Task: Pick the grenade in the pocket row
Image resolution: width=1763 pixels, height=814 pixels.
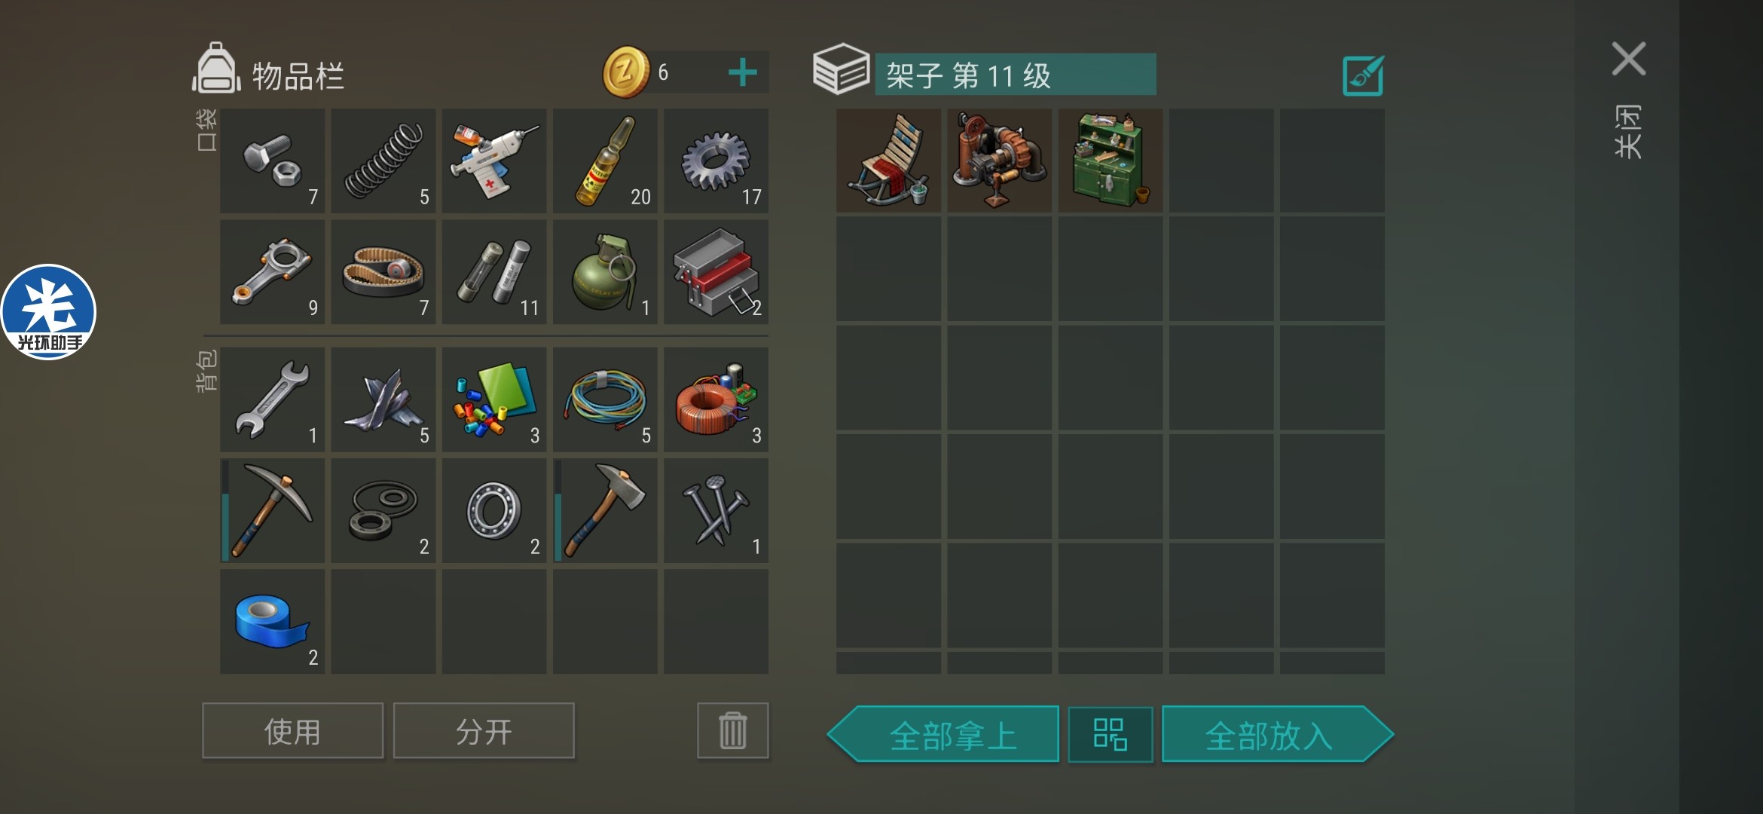Action: pyautogui.click(x=605, y=271)
